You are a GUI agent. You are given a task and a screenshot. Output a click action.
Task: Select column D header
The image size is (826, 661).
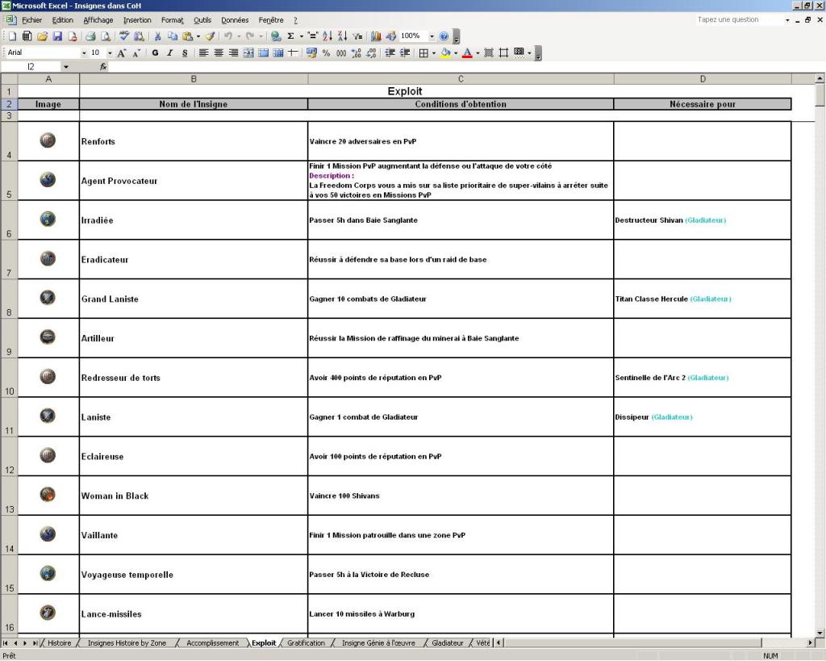(703, 79)
